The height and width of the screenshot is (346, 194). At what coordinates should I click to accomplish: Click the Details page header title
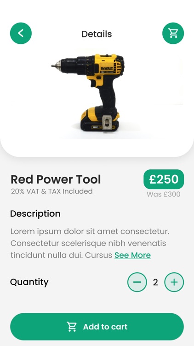97,34
